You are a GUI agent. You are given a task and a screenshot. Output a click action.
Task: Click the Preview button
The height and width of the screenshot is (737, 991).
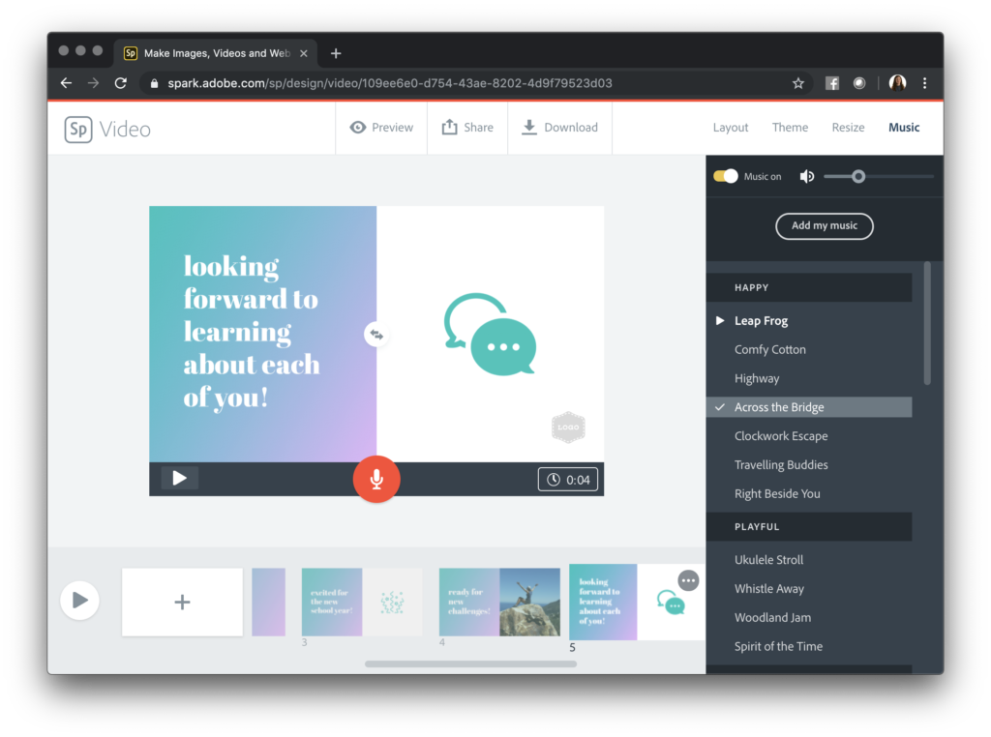(x=381, y=128)
